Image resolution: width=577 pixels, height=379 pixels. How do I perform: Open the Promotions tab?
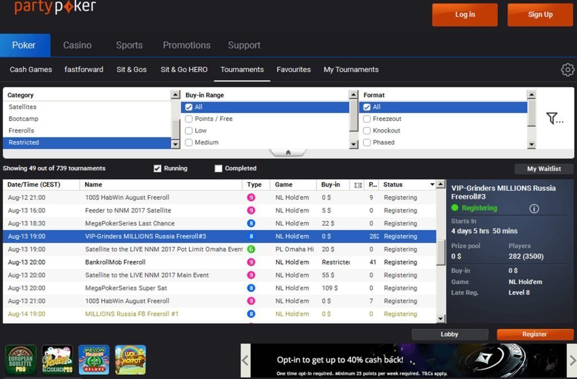(187, 45)
